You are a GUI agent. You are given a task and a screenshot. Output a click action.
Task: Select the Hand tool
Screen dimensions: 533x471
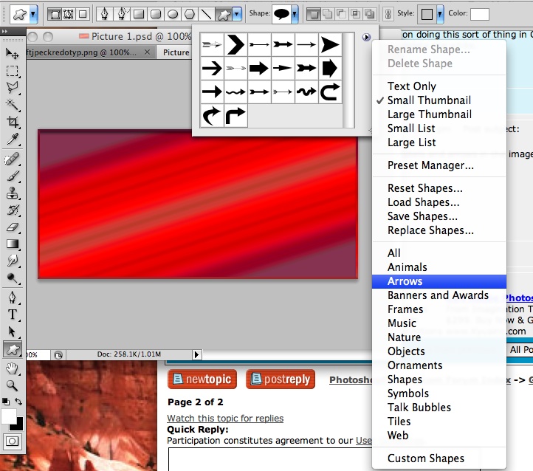13,368
